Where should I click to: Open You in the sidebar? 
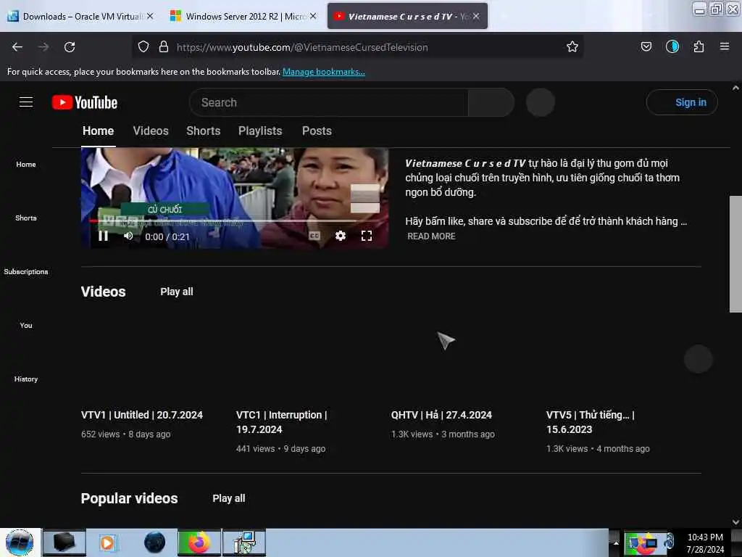click(26, 326)
